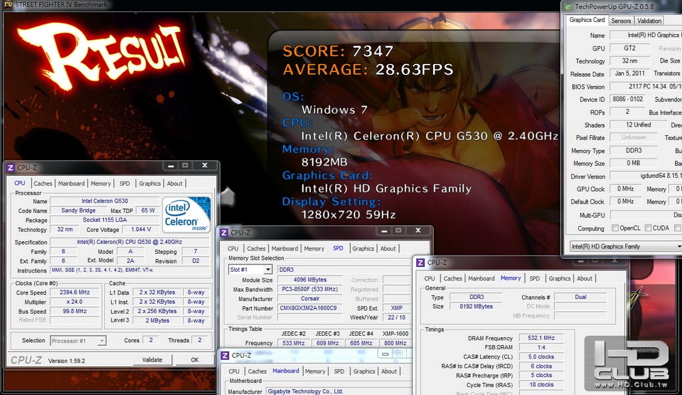Click the x 24.0 multiplier value
Viewport: 682px width, 395px height.
pos(75,302)
